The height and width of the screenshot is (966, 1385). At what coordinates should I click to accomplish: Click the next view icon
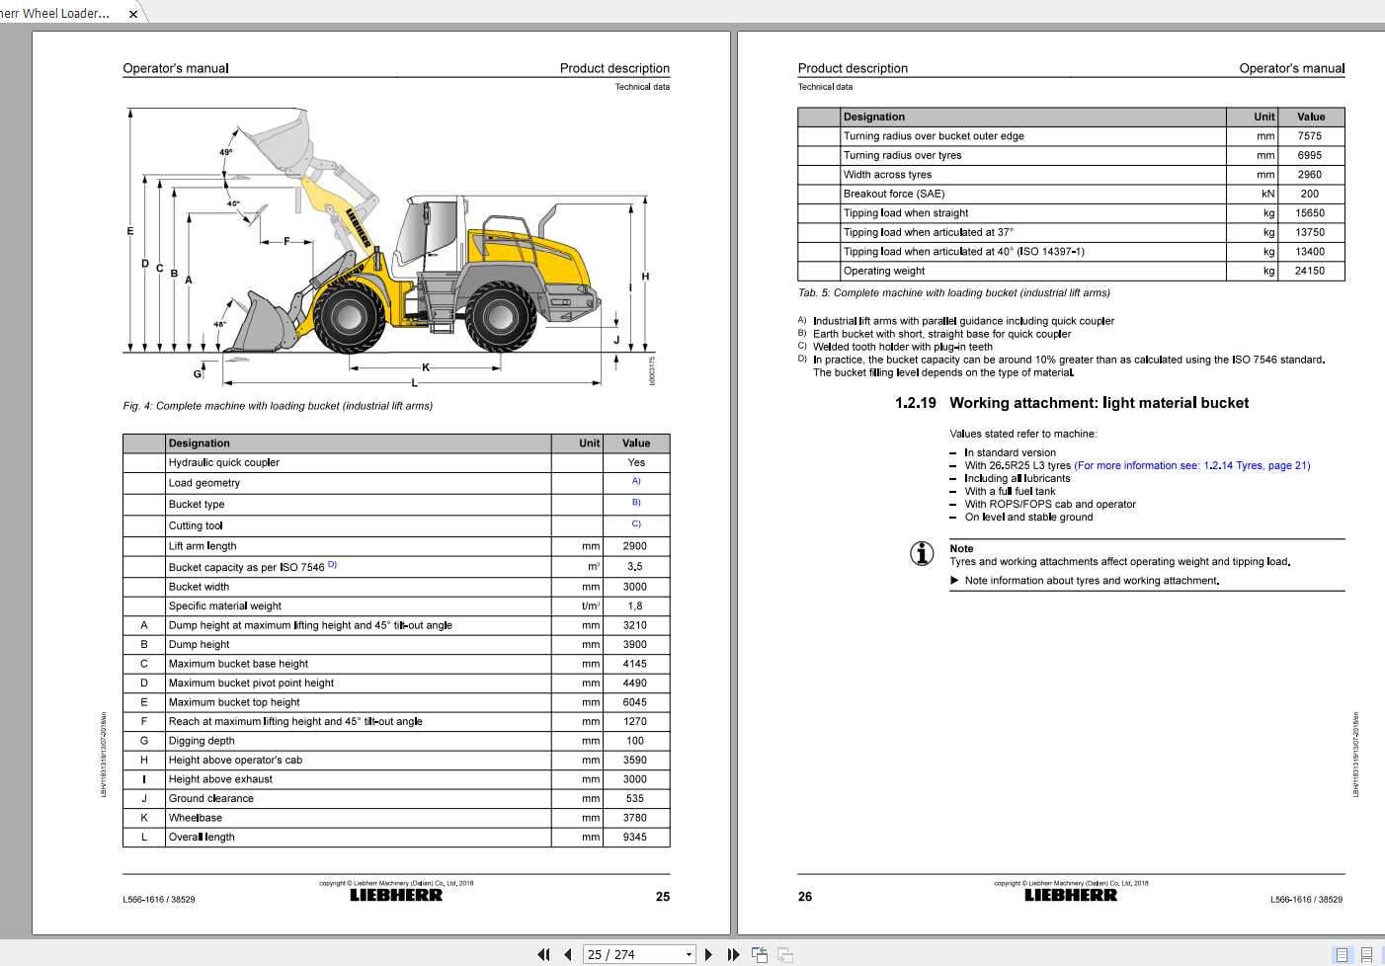(783, 954)
